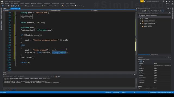Click the Navigate Backward toolbar icon
The image size is (174, 97).
pyautogui.click(x=3, y=6)
